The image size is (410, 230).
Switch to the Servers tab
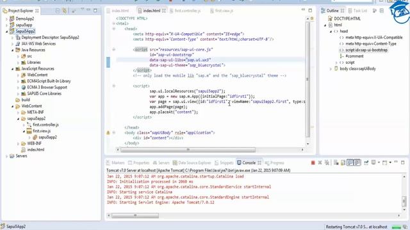(x=161, y=163)
